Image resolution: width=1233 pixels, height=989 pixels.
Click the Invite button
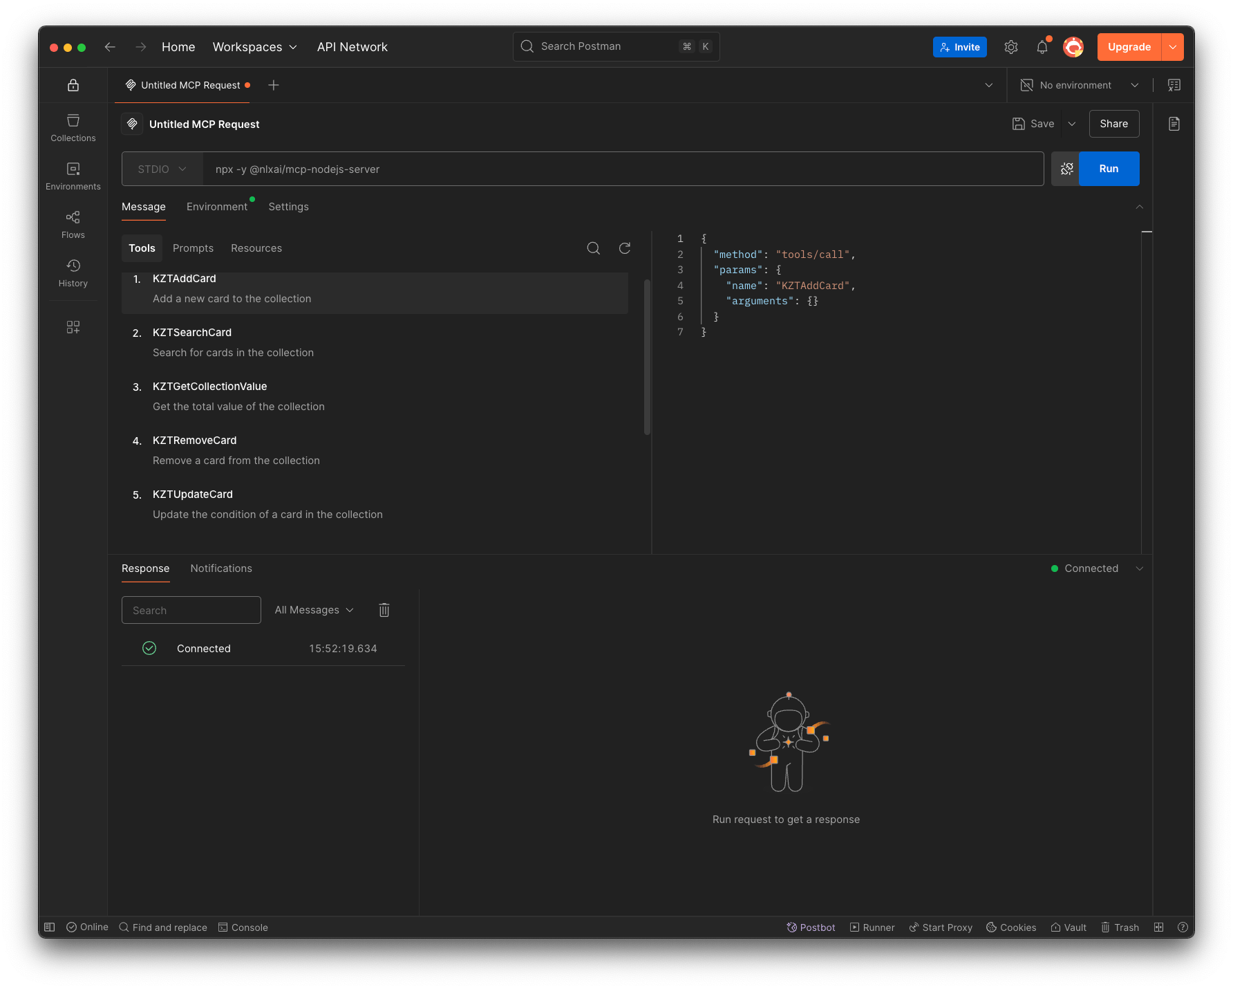pos(960,47)
